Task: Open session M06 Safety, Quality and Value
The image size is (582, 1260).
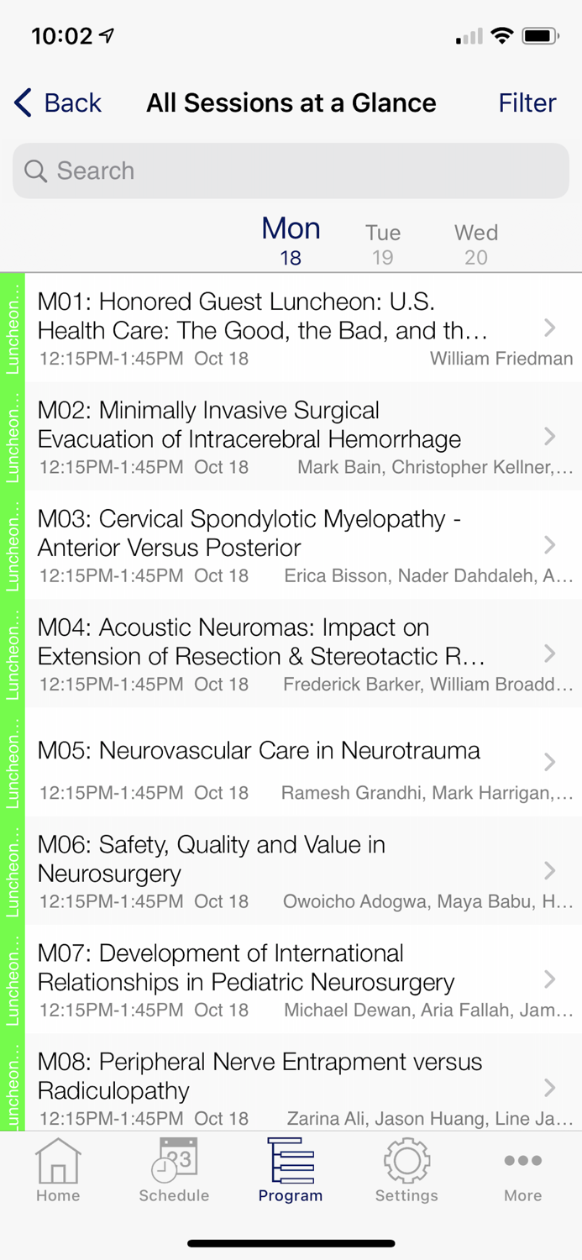Action: (291, 871)
